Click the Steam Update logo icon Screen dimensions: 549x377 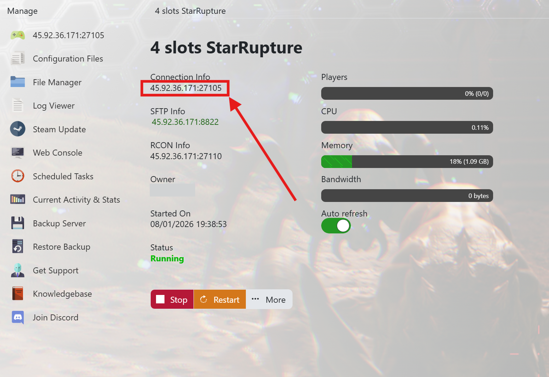[17, 129]
